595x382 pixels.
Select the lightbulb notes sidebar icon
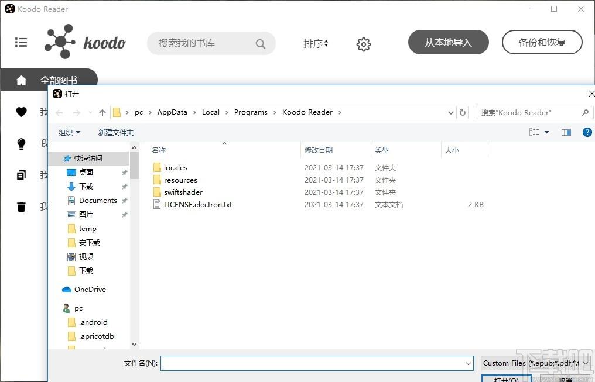[x=21, y=144]
